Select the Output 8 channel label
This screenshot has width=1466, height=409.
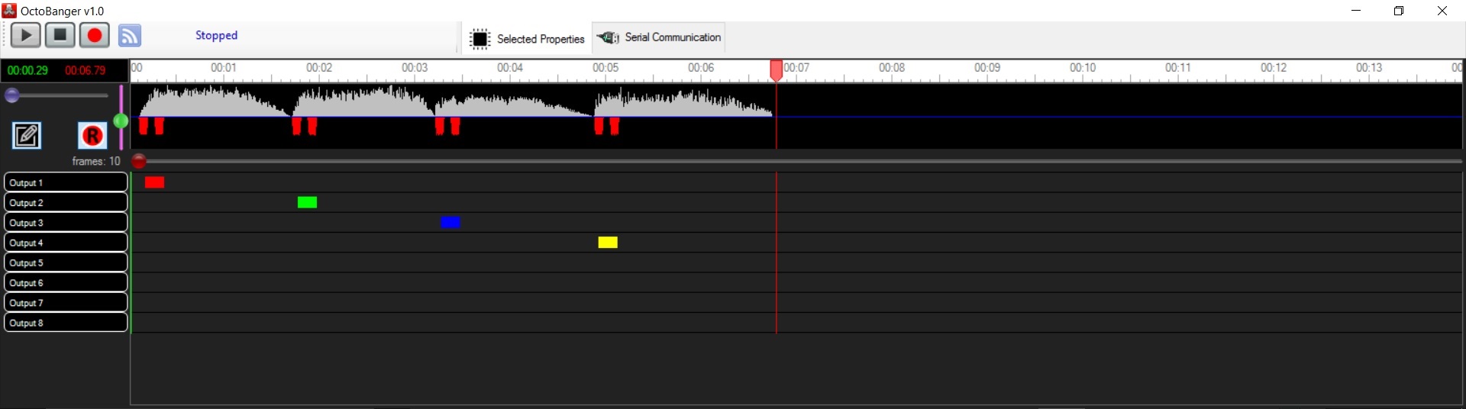[66, 322]
